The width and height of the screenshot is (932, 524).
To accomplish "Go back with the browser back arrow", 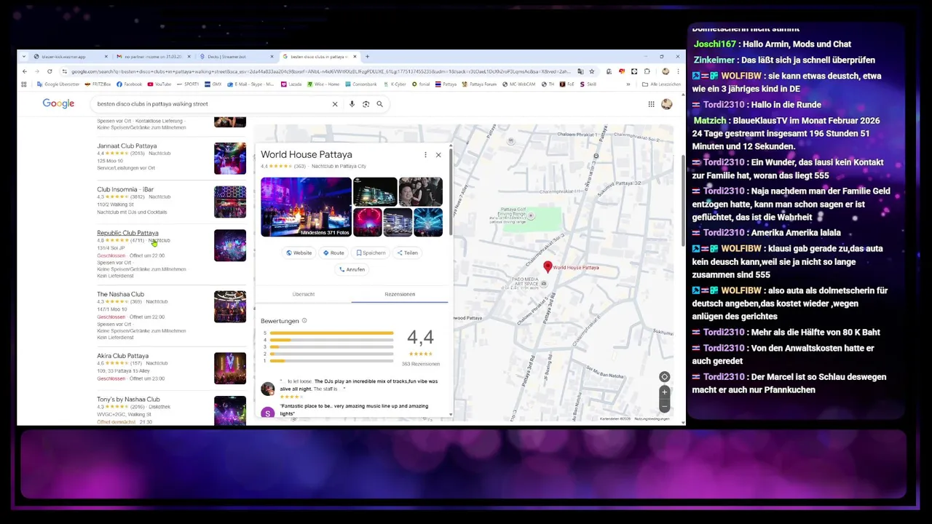I will tap(25, 71).
